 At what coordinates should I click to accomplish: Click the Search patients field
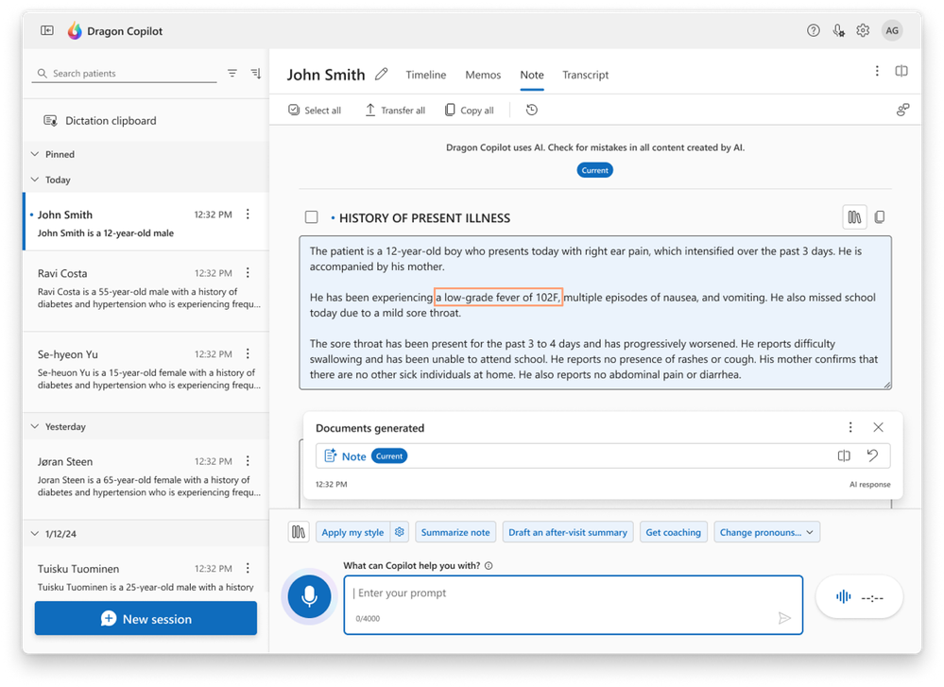coord(124,73)
